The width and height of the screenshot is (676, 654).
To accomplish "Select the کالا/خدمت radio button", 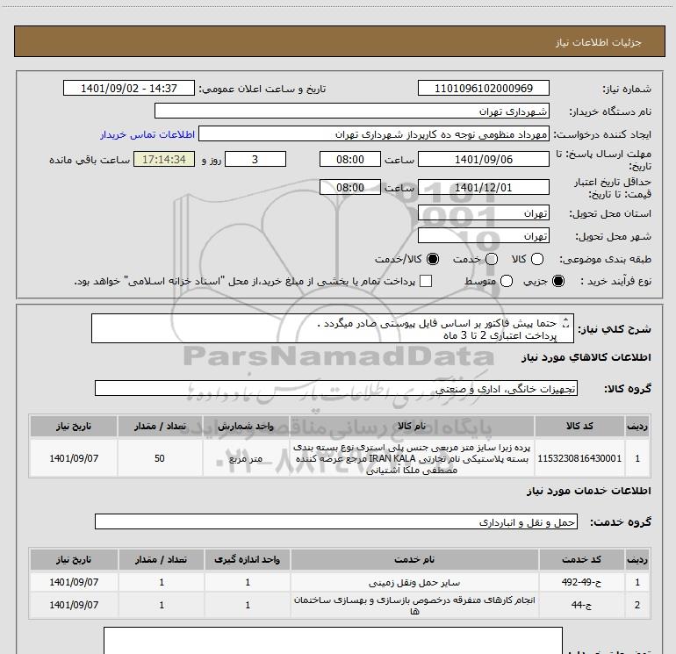I will 433,259.
